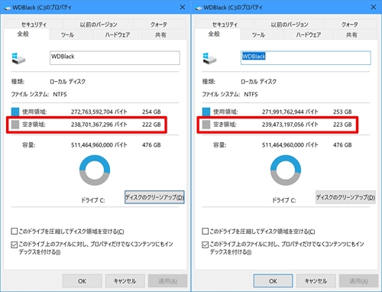Click 適用(A) button in right window
This screenshot has height=292, width=382.
pos(359,281)
